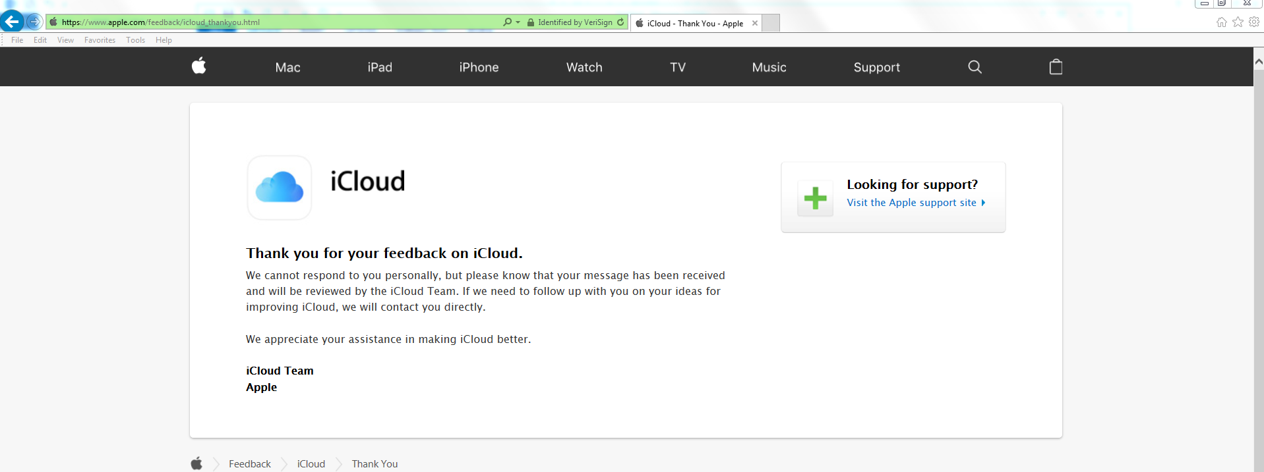Click the browser Forward arrow button
This screenshot has width=1264, height=472.
[x=34, y=22]
